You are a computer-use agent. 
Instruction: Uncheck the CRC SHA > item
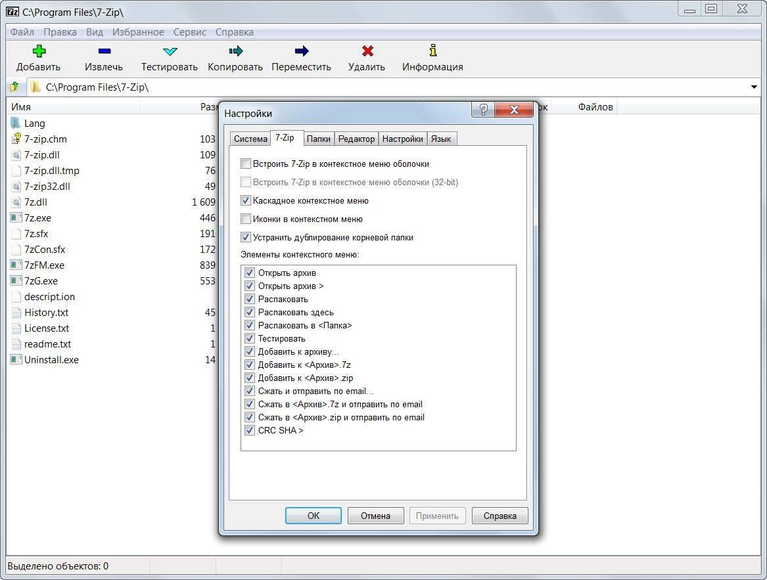click(250, 430)
